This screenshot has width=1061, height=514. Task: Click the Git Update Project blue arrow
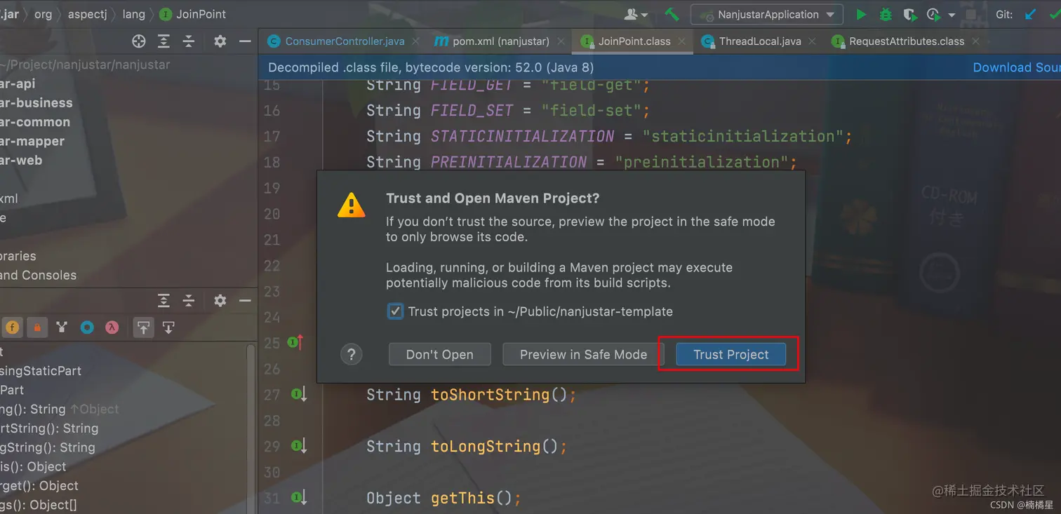[1031, 14]
